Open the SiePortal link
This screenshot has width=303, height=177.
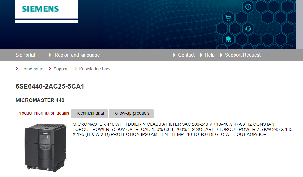coord(25,55)
